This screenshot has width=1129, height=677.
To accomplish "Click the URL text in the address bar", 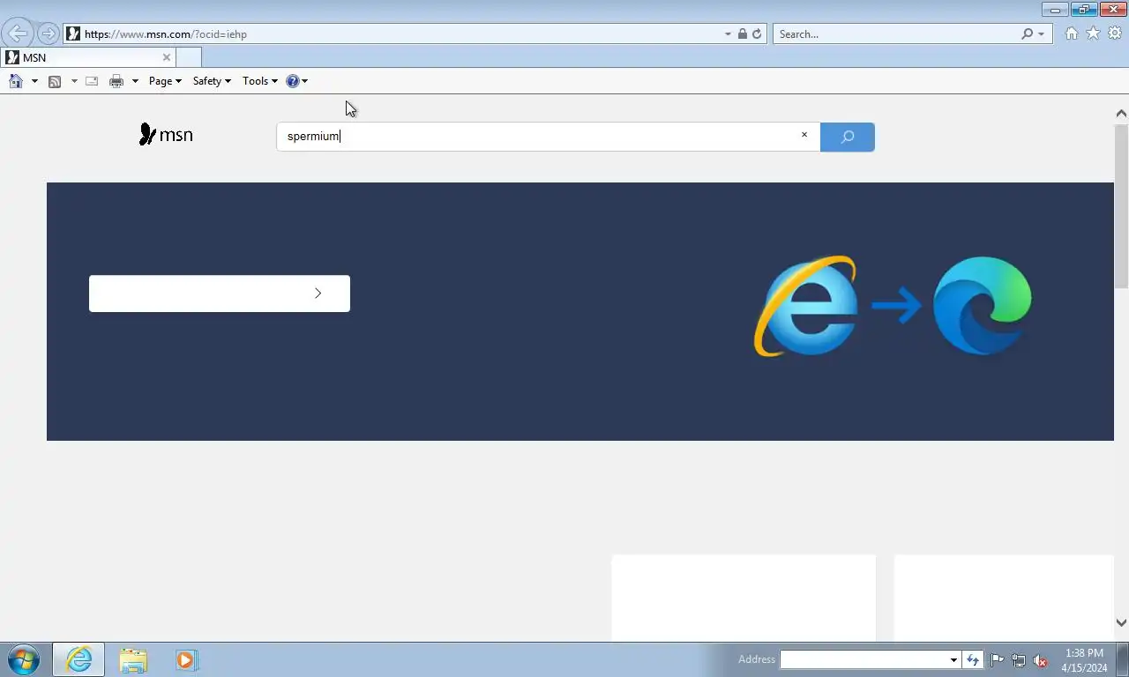I will click(x=166, y=34).
